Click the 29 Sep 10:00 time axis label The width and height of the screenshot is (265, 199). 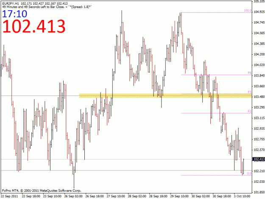179,196
